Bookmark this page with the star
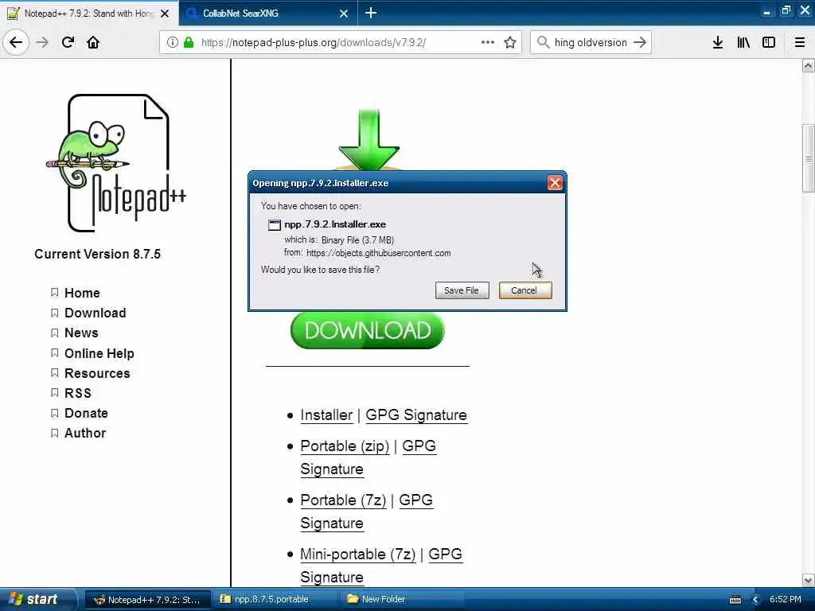 click(510, 42)
